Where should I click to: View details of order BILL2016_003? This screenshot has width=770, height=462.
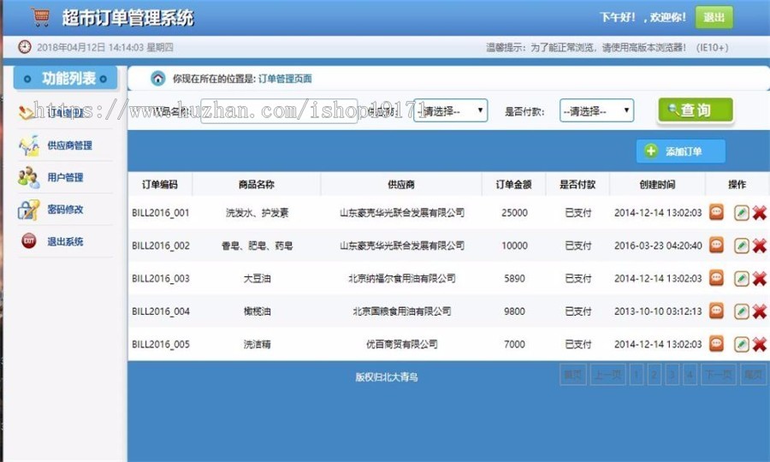(x=716, y=278)
